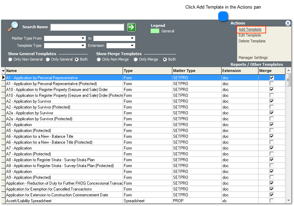Click the grid top-left column selector arrow
Image resolution: width=294 pixels, height=206 pixels.
pos(3,71)
